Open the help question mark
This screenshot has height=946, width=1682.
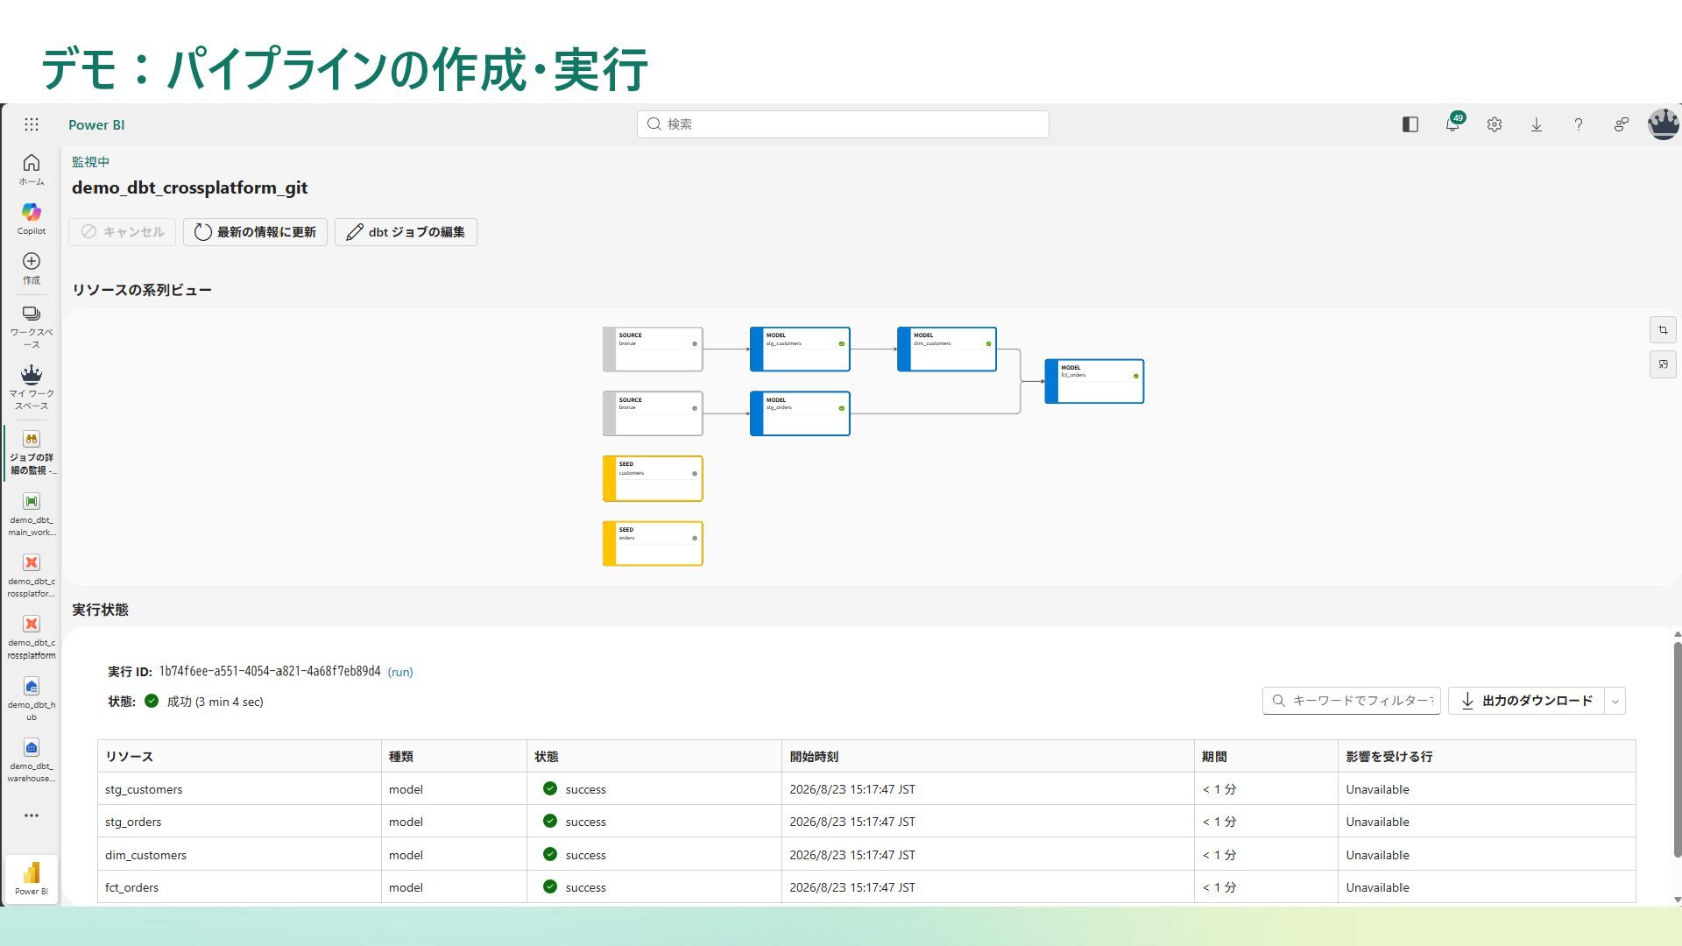1579,124
